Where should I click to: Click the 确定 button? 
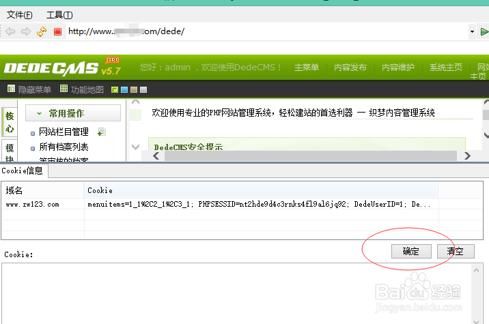[411, 251]
